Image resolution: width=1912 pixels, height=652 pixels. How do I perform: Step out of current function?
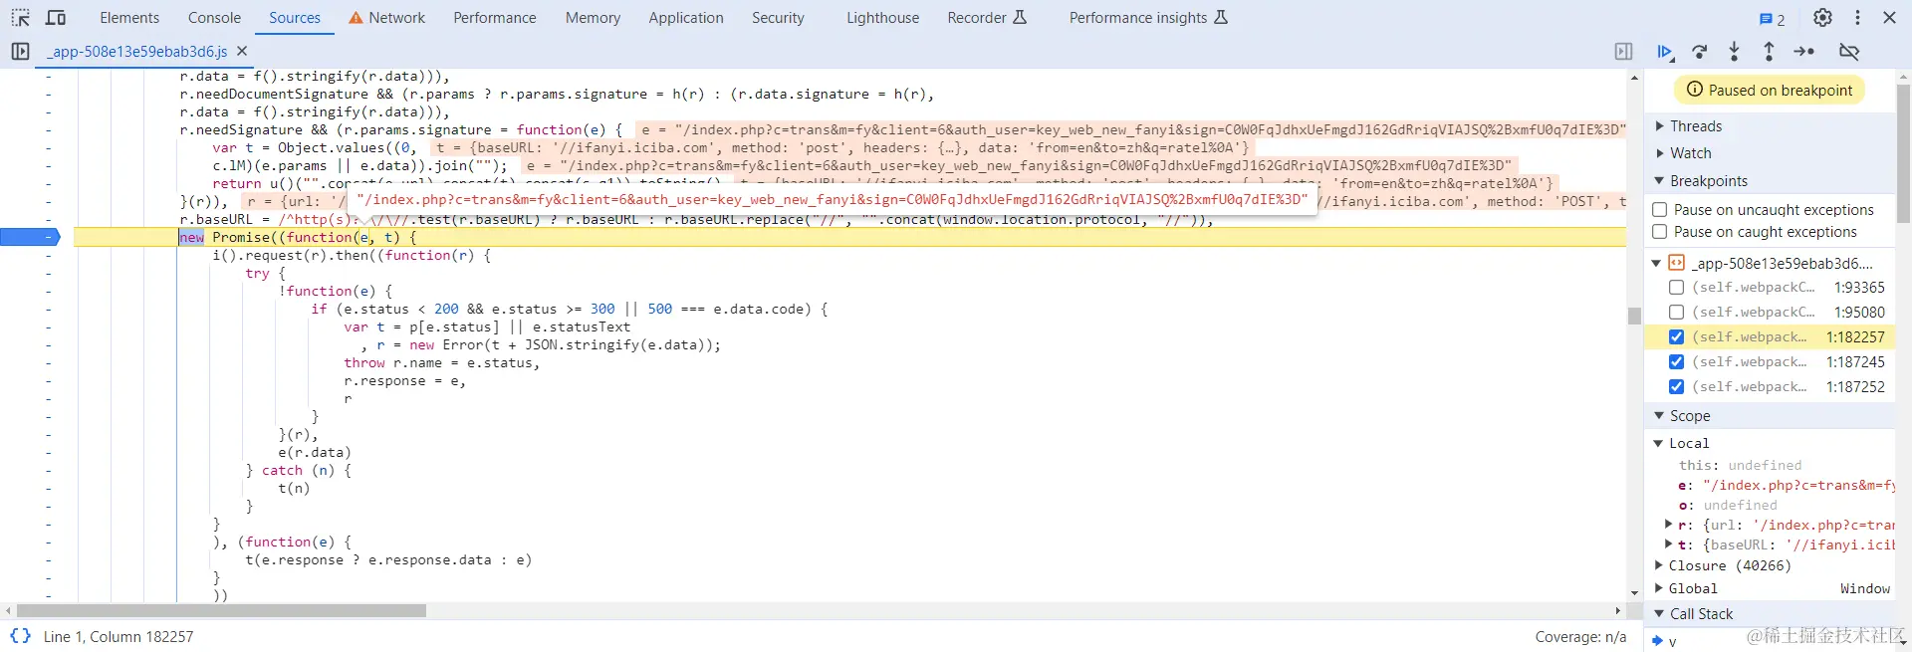pyautogui.click(x=1769, y=52)
